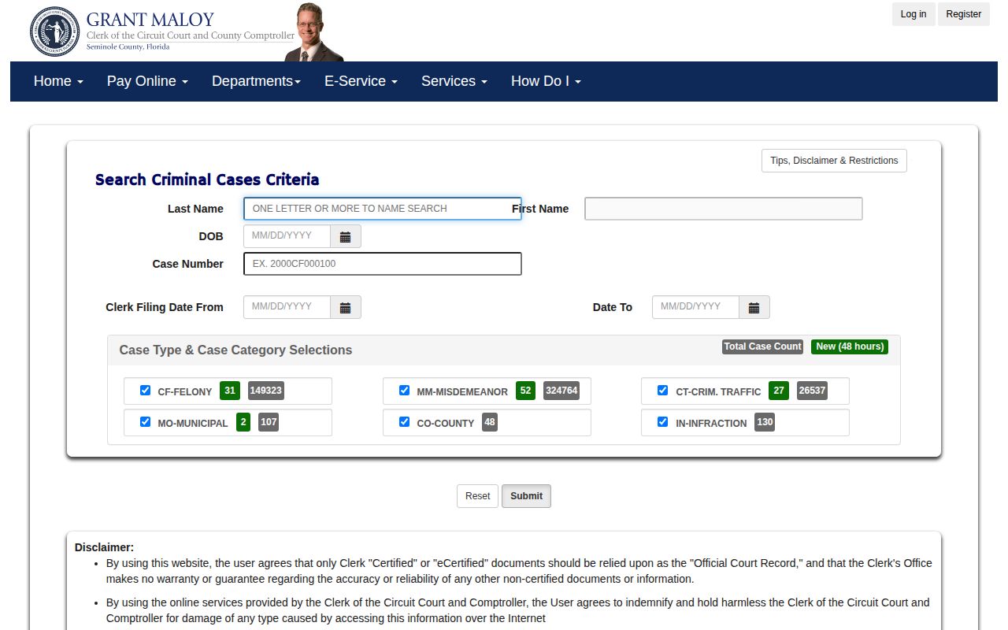This screenshot has width=1008, height=630.
Task: Click the 48 CO-COUNTY total badge
Action: (x=490, y=422)
